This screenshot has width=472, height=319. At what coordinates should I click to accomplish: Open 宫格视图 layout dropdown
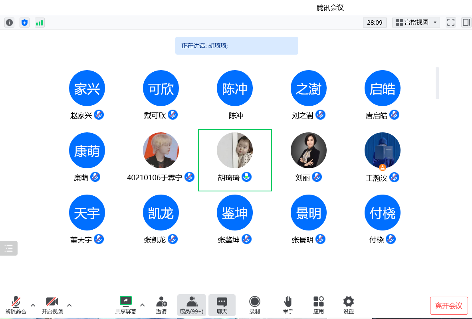click(416, 22)
